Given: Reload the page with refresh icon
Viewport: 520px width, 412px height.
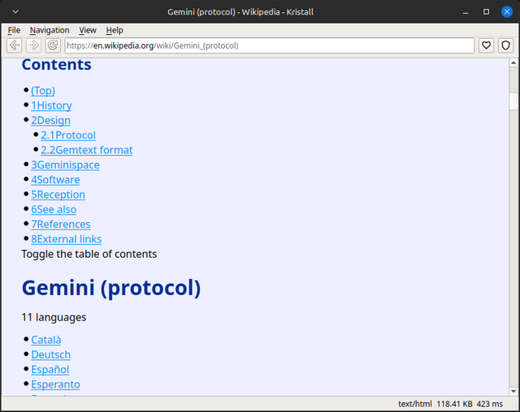Looking at the screenshot, I should [x=53, y=45].
